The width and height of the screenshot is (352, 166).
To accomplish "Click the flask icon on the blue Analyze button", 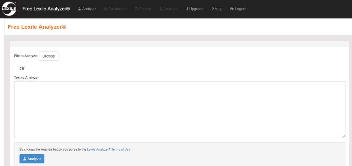I will pos(25,159).
